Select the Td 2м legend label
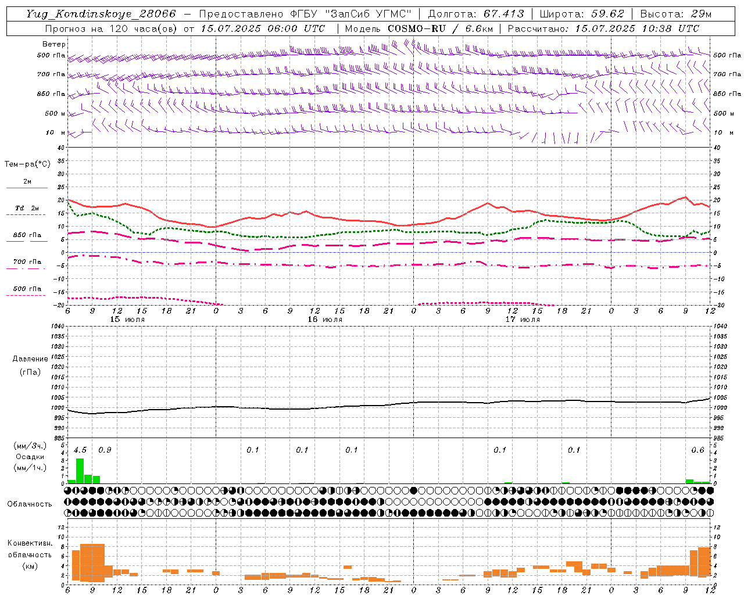 27,208
